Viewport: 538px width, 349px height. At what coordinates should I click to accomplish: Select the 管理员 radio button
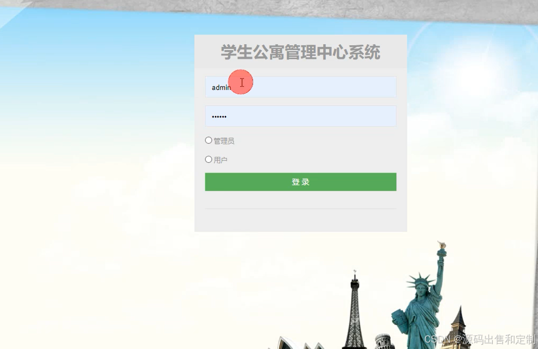click(208, 141)
